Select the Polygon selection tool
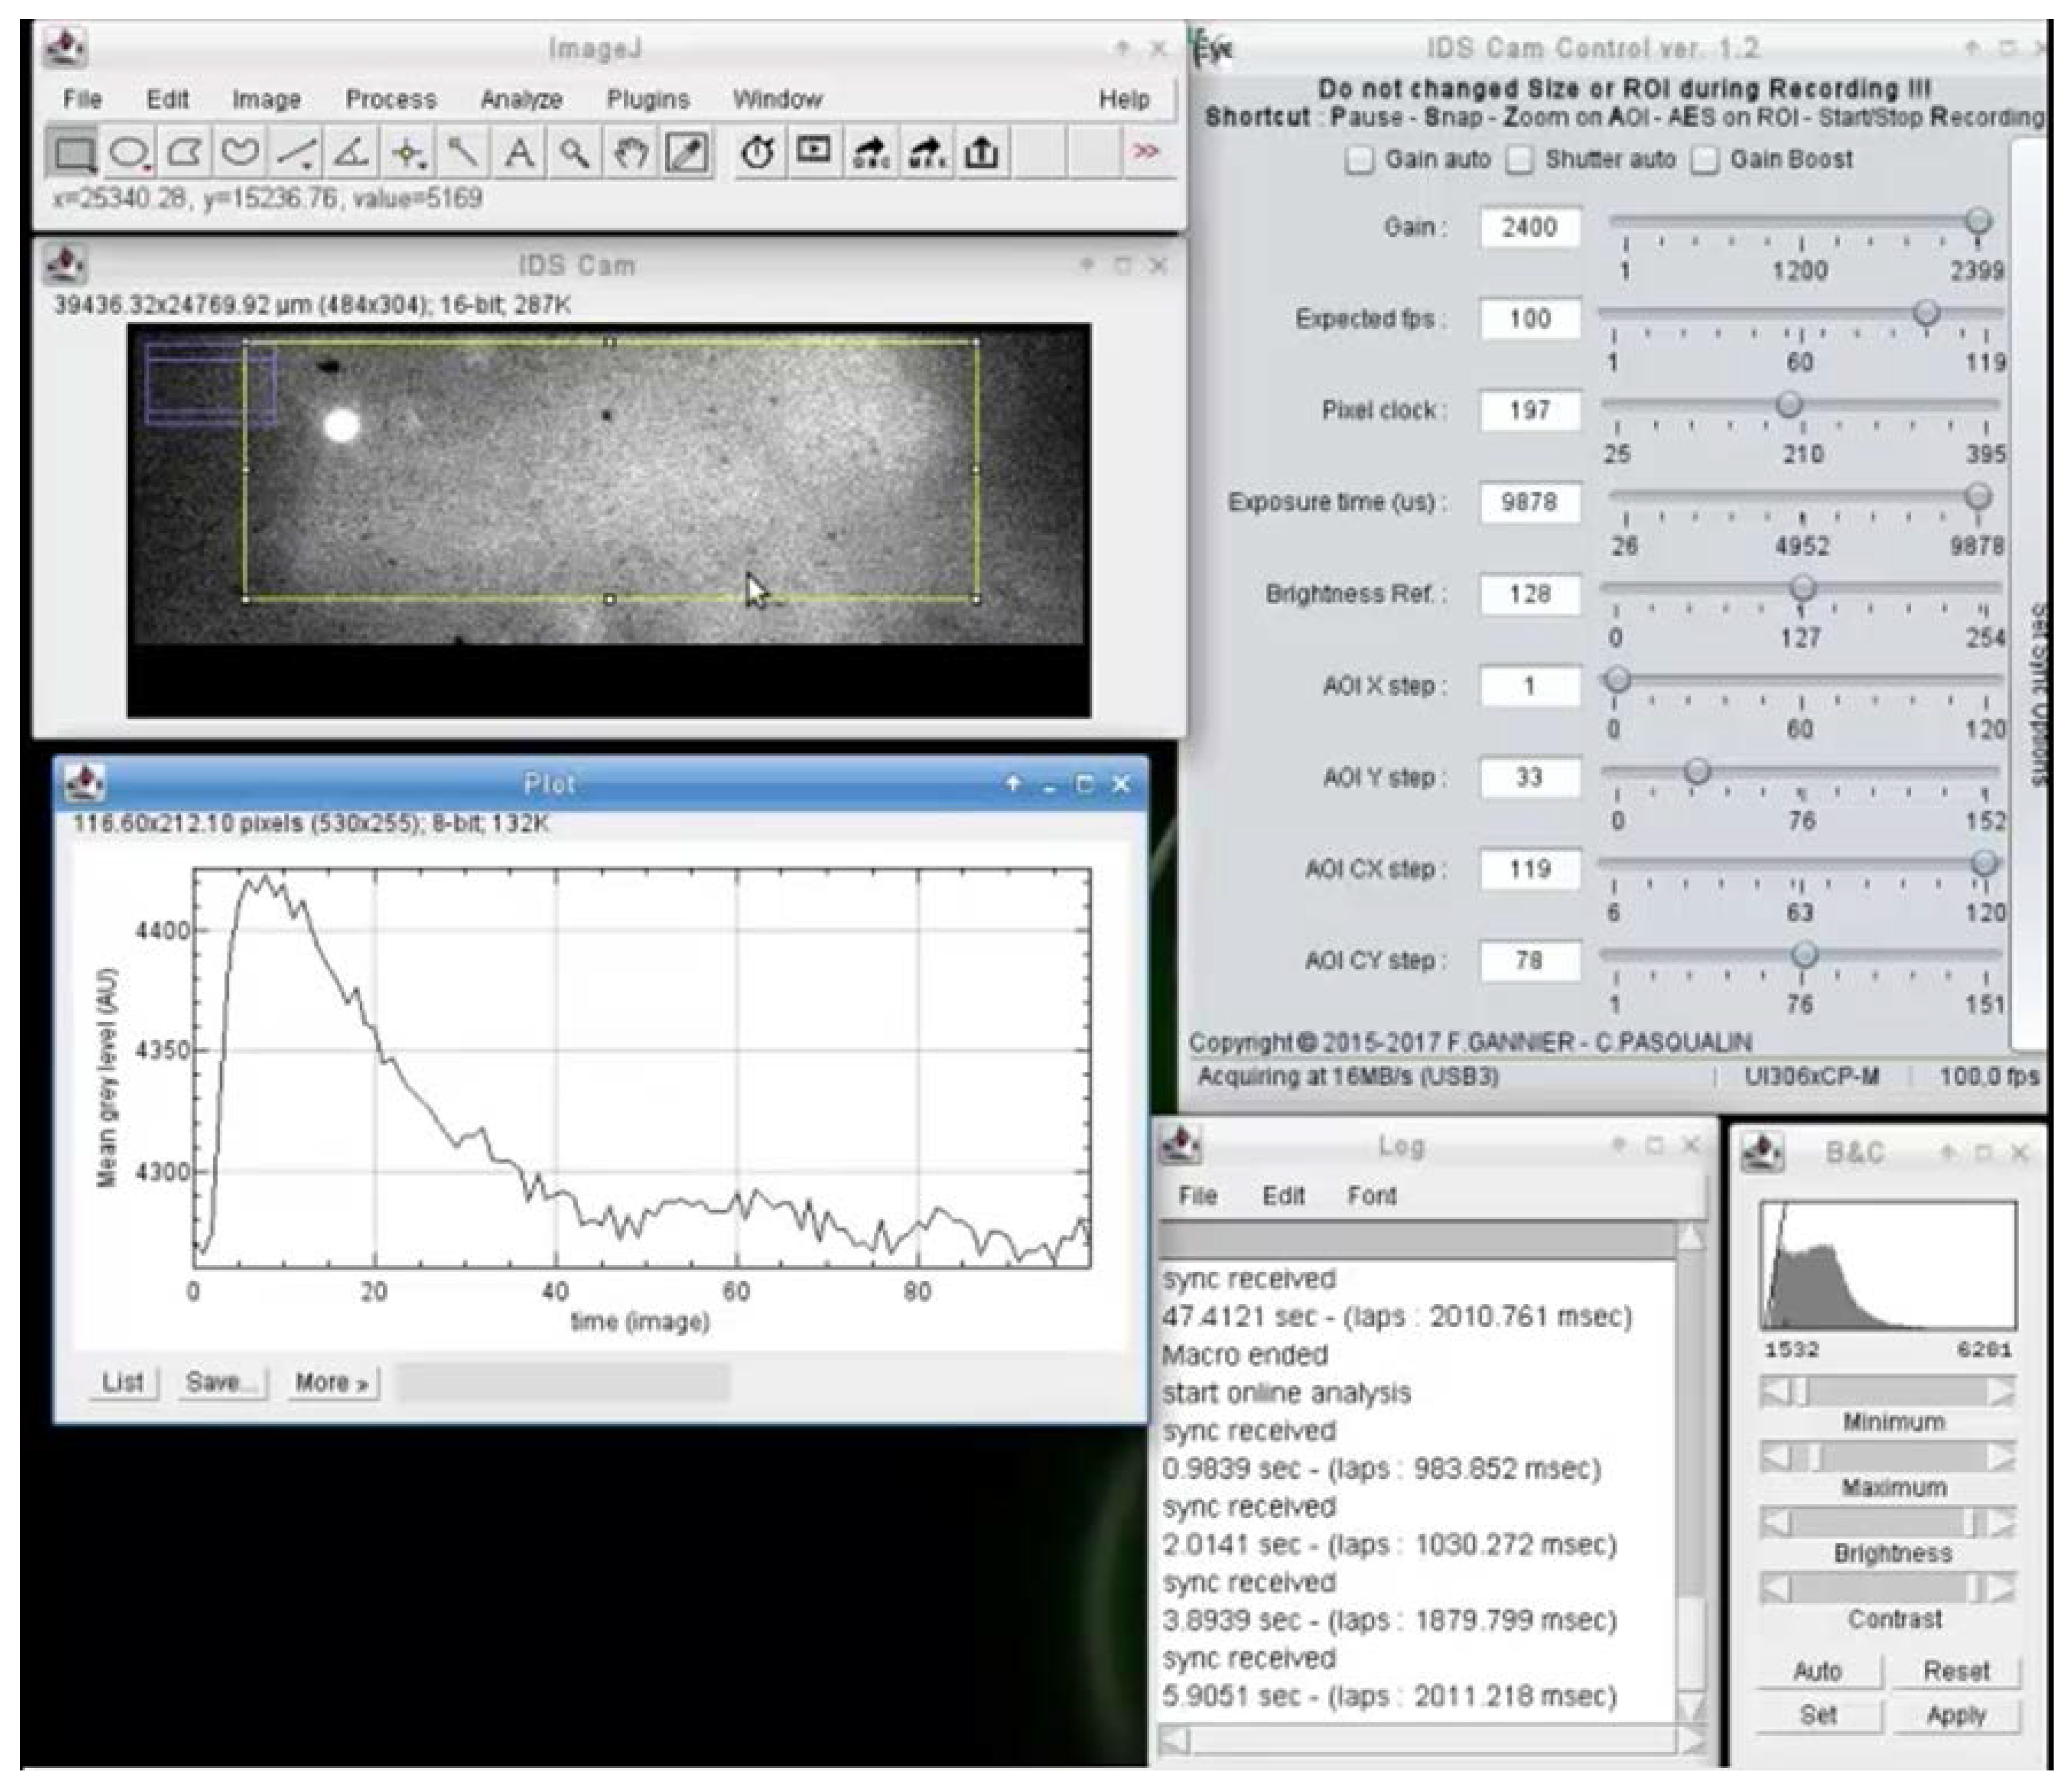This screenshot has height=1790, width=2072. click(x=184, y=153)
